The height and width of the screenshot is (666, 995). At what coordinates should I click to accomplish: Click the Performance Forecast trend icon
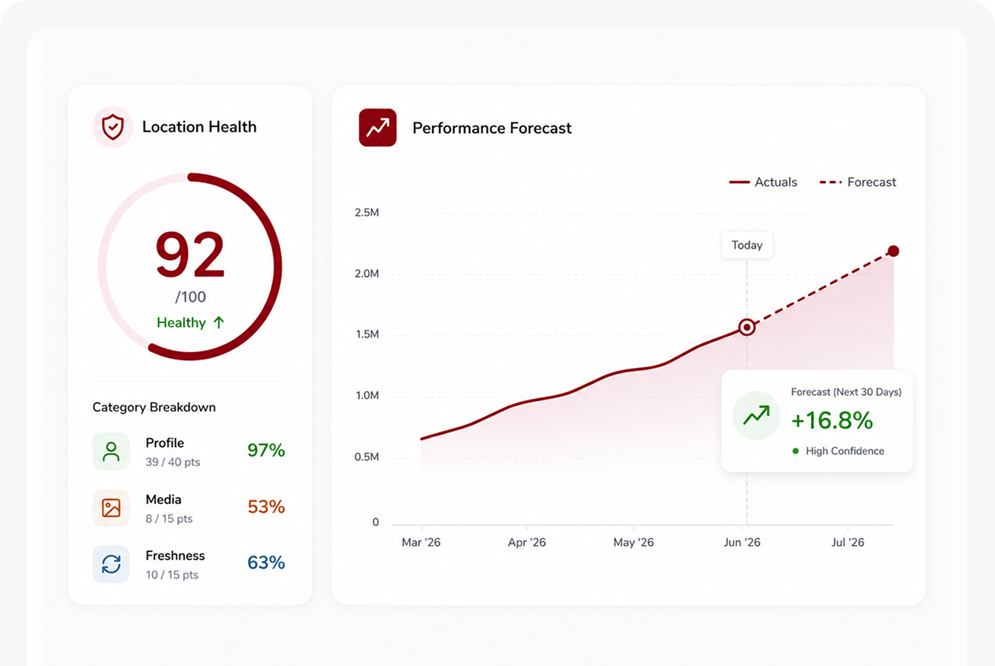(377, 128)
